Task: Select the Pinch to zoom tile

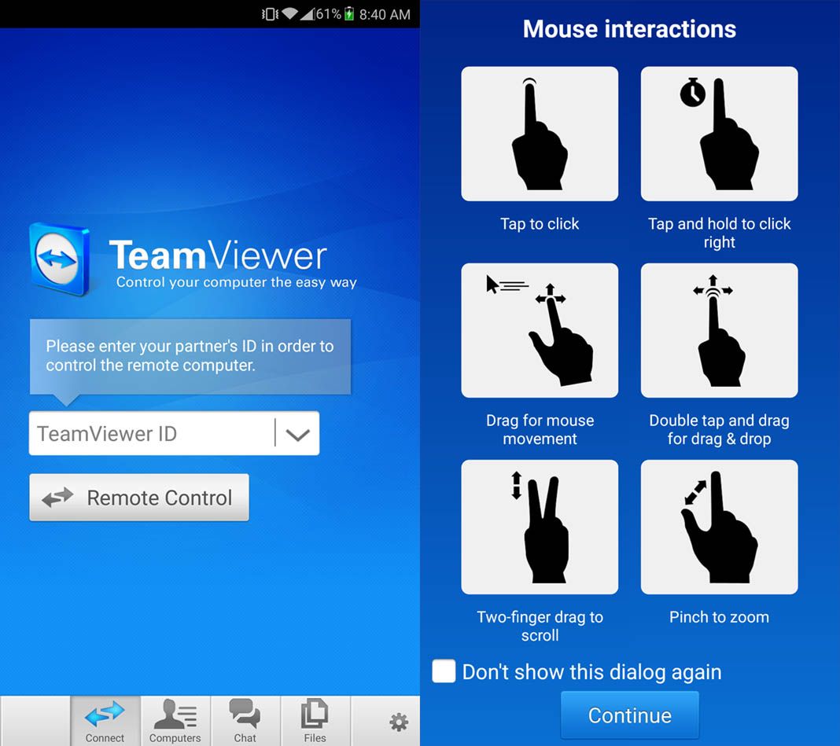Action: pos(719,527)
